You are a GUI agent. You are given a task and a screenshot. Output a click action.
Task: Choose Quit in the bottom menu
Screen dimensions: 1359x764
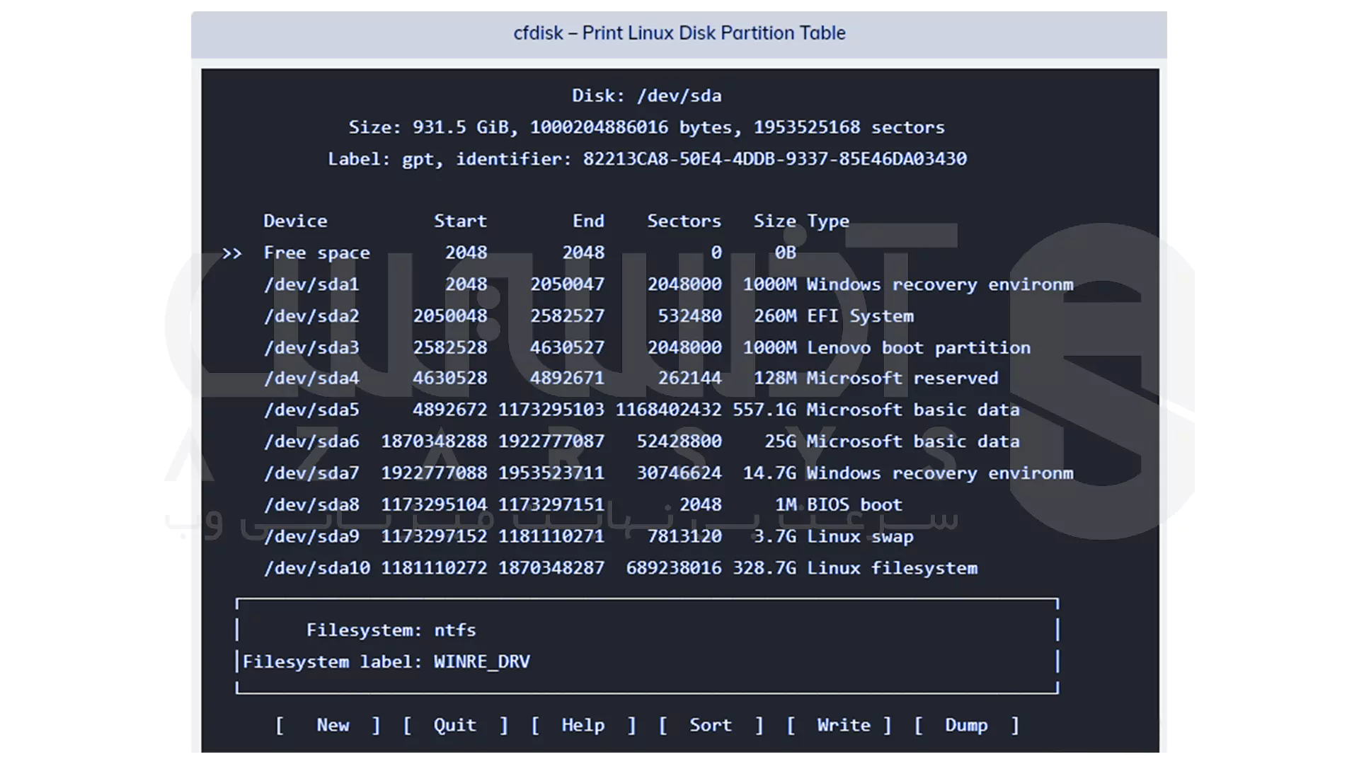coord(455,725)
